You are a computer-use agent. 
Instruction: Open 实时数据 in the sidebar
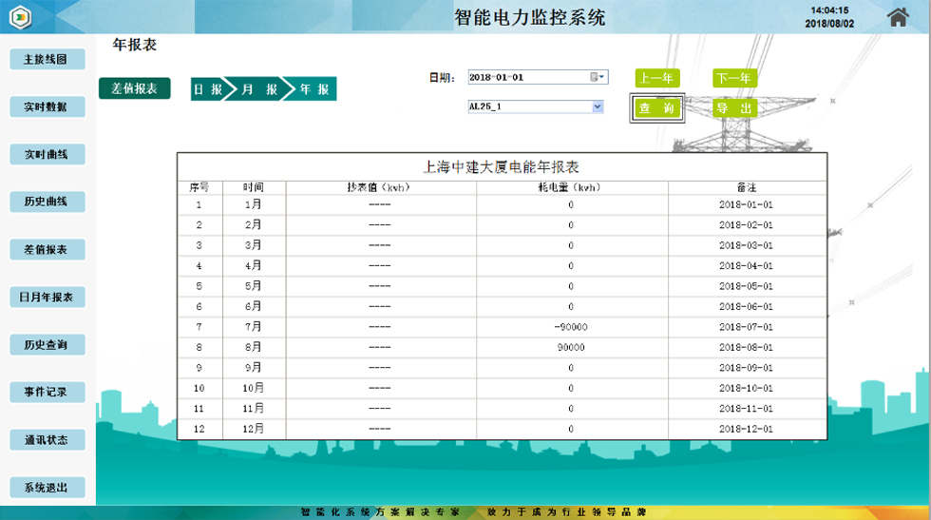point(47,106)
